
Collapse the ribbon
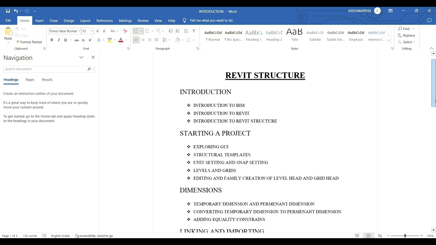431,49
